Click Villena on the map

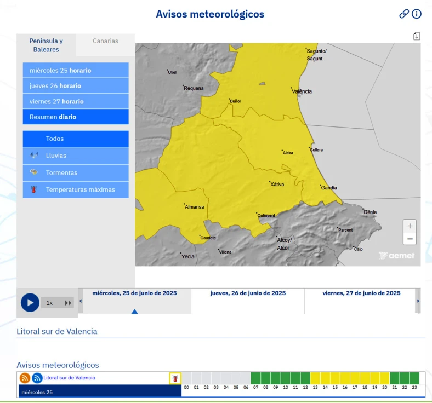[x=225, y=252]
